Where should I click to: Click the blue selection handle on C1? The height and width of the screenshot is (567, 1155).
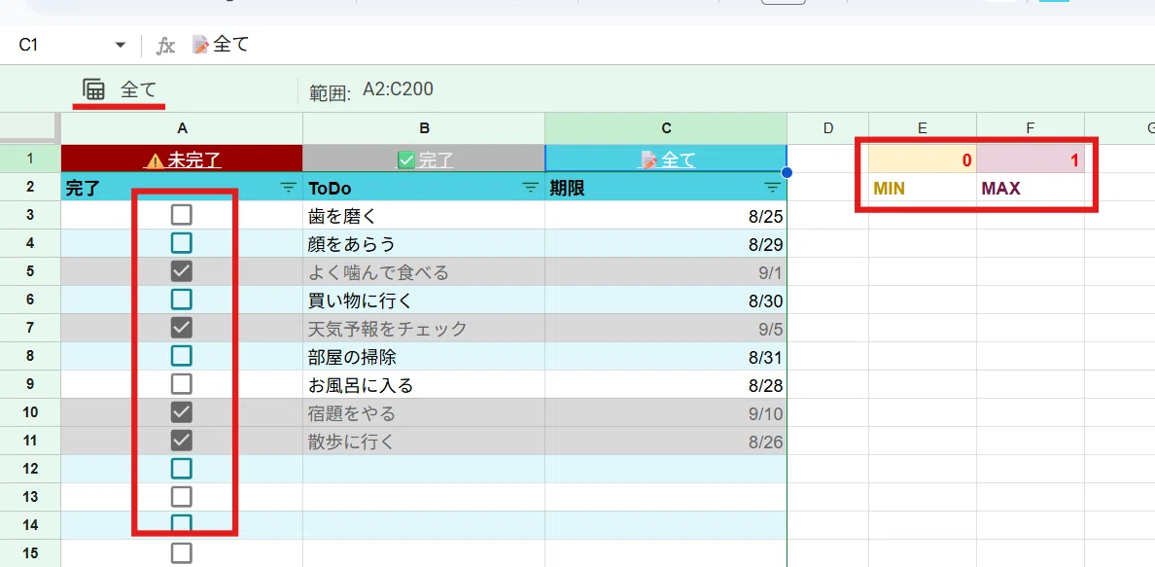point(787,172)
